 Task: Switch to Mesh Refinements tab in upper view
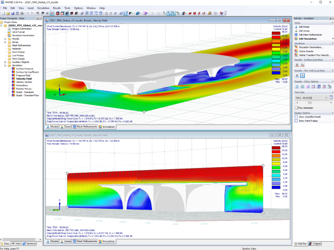pyautogui.click(x=85, y=127)
